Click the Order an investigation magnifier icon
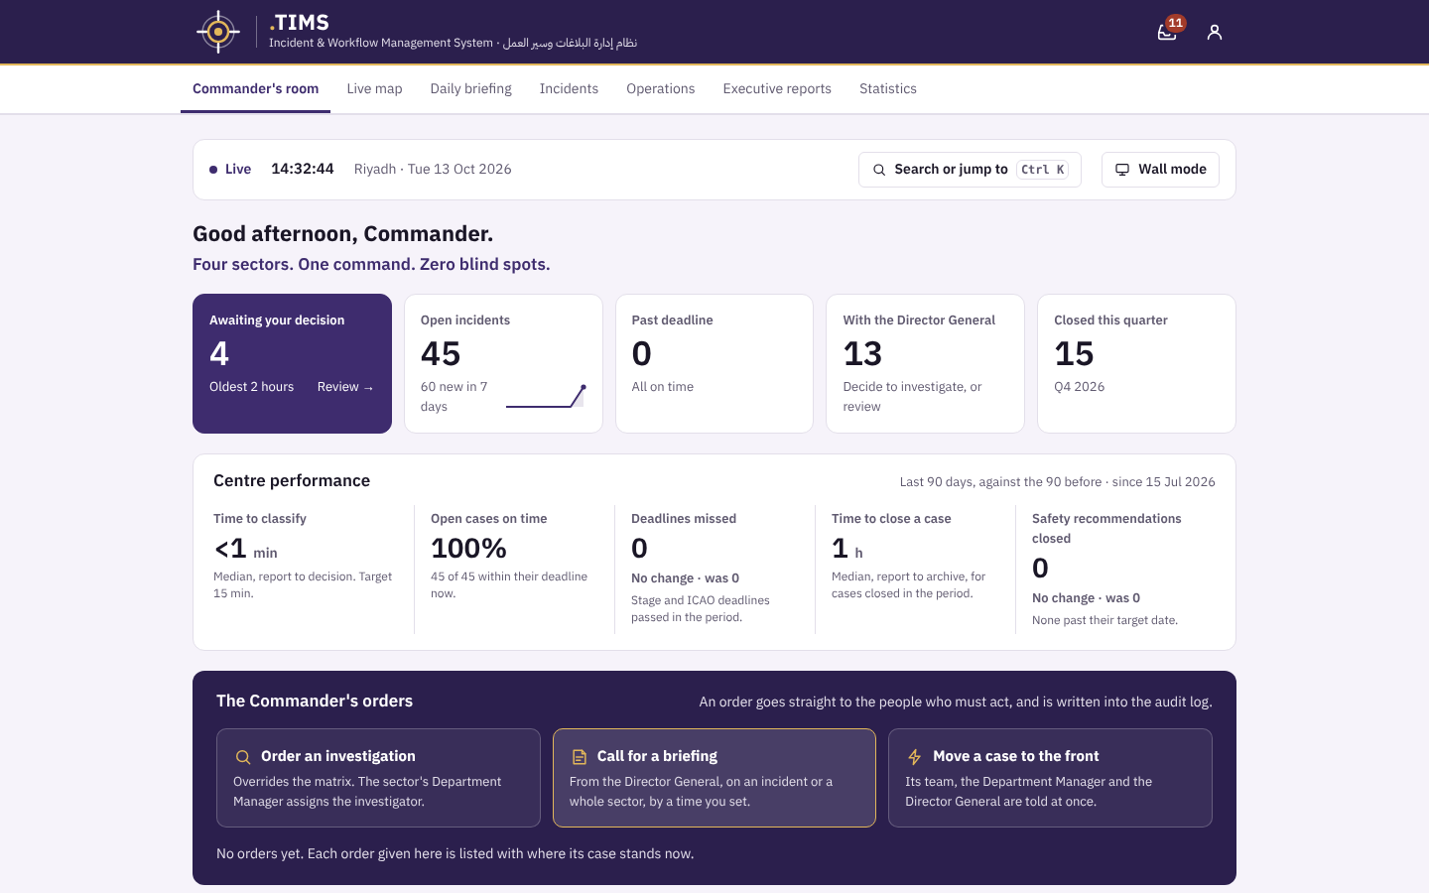 tap(243, 757)
